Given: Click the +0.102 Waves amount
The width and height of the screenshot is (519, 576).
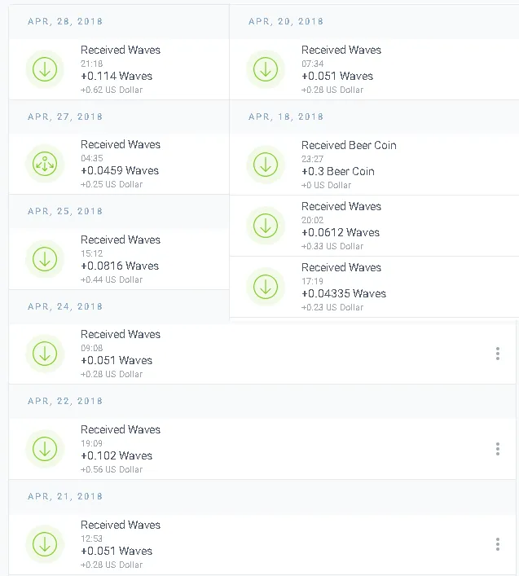Looking at the screenshot, I should (117, 455).
